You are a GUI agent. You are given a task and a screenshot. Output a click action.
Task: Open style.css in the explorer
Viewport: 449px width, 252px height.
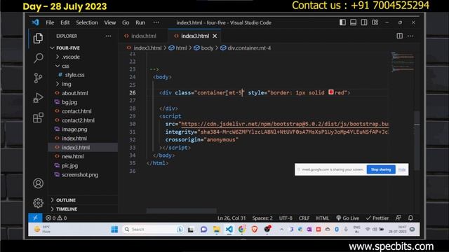tap(74, 75)
